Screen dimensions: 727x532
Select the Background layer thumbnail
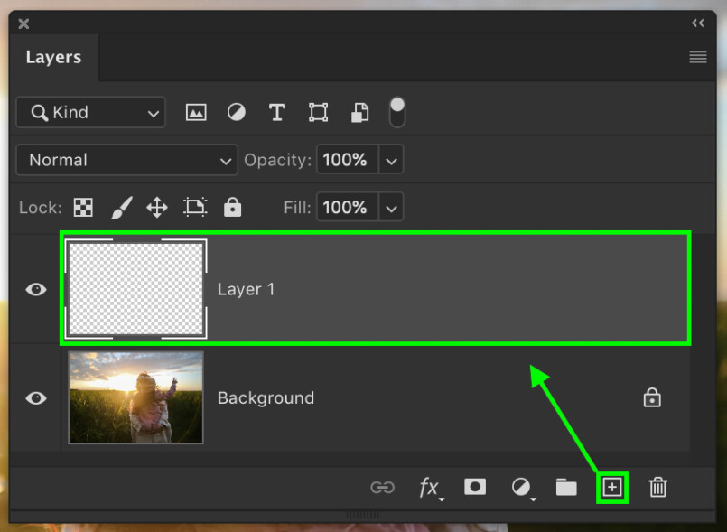[135, 397]
